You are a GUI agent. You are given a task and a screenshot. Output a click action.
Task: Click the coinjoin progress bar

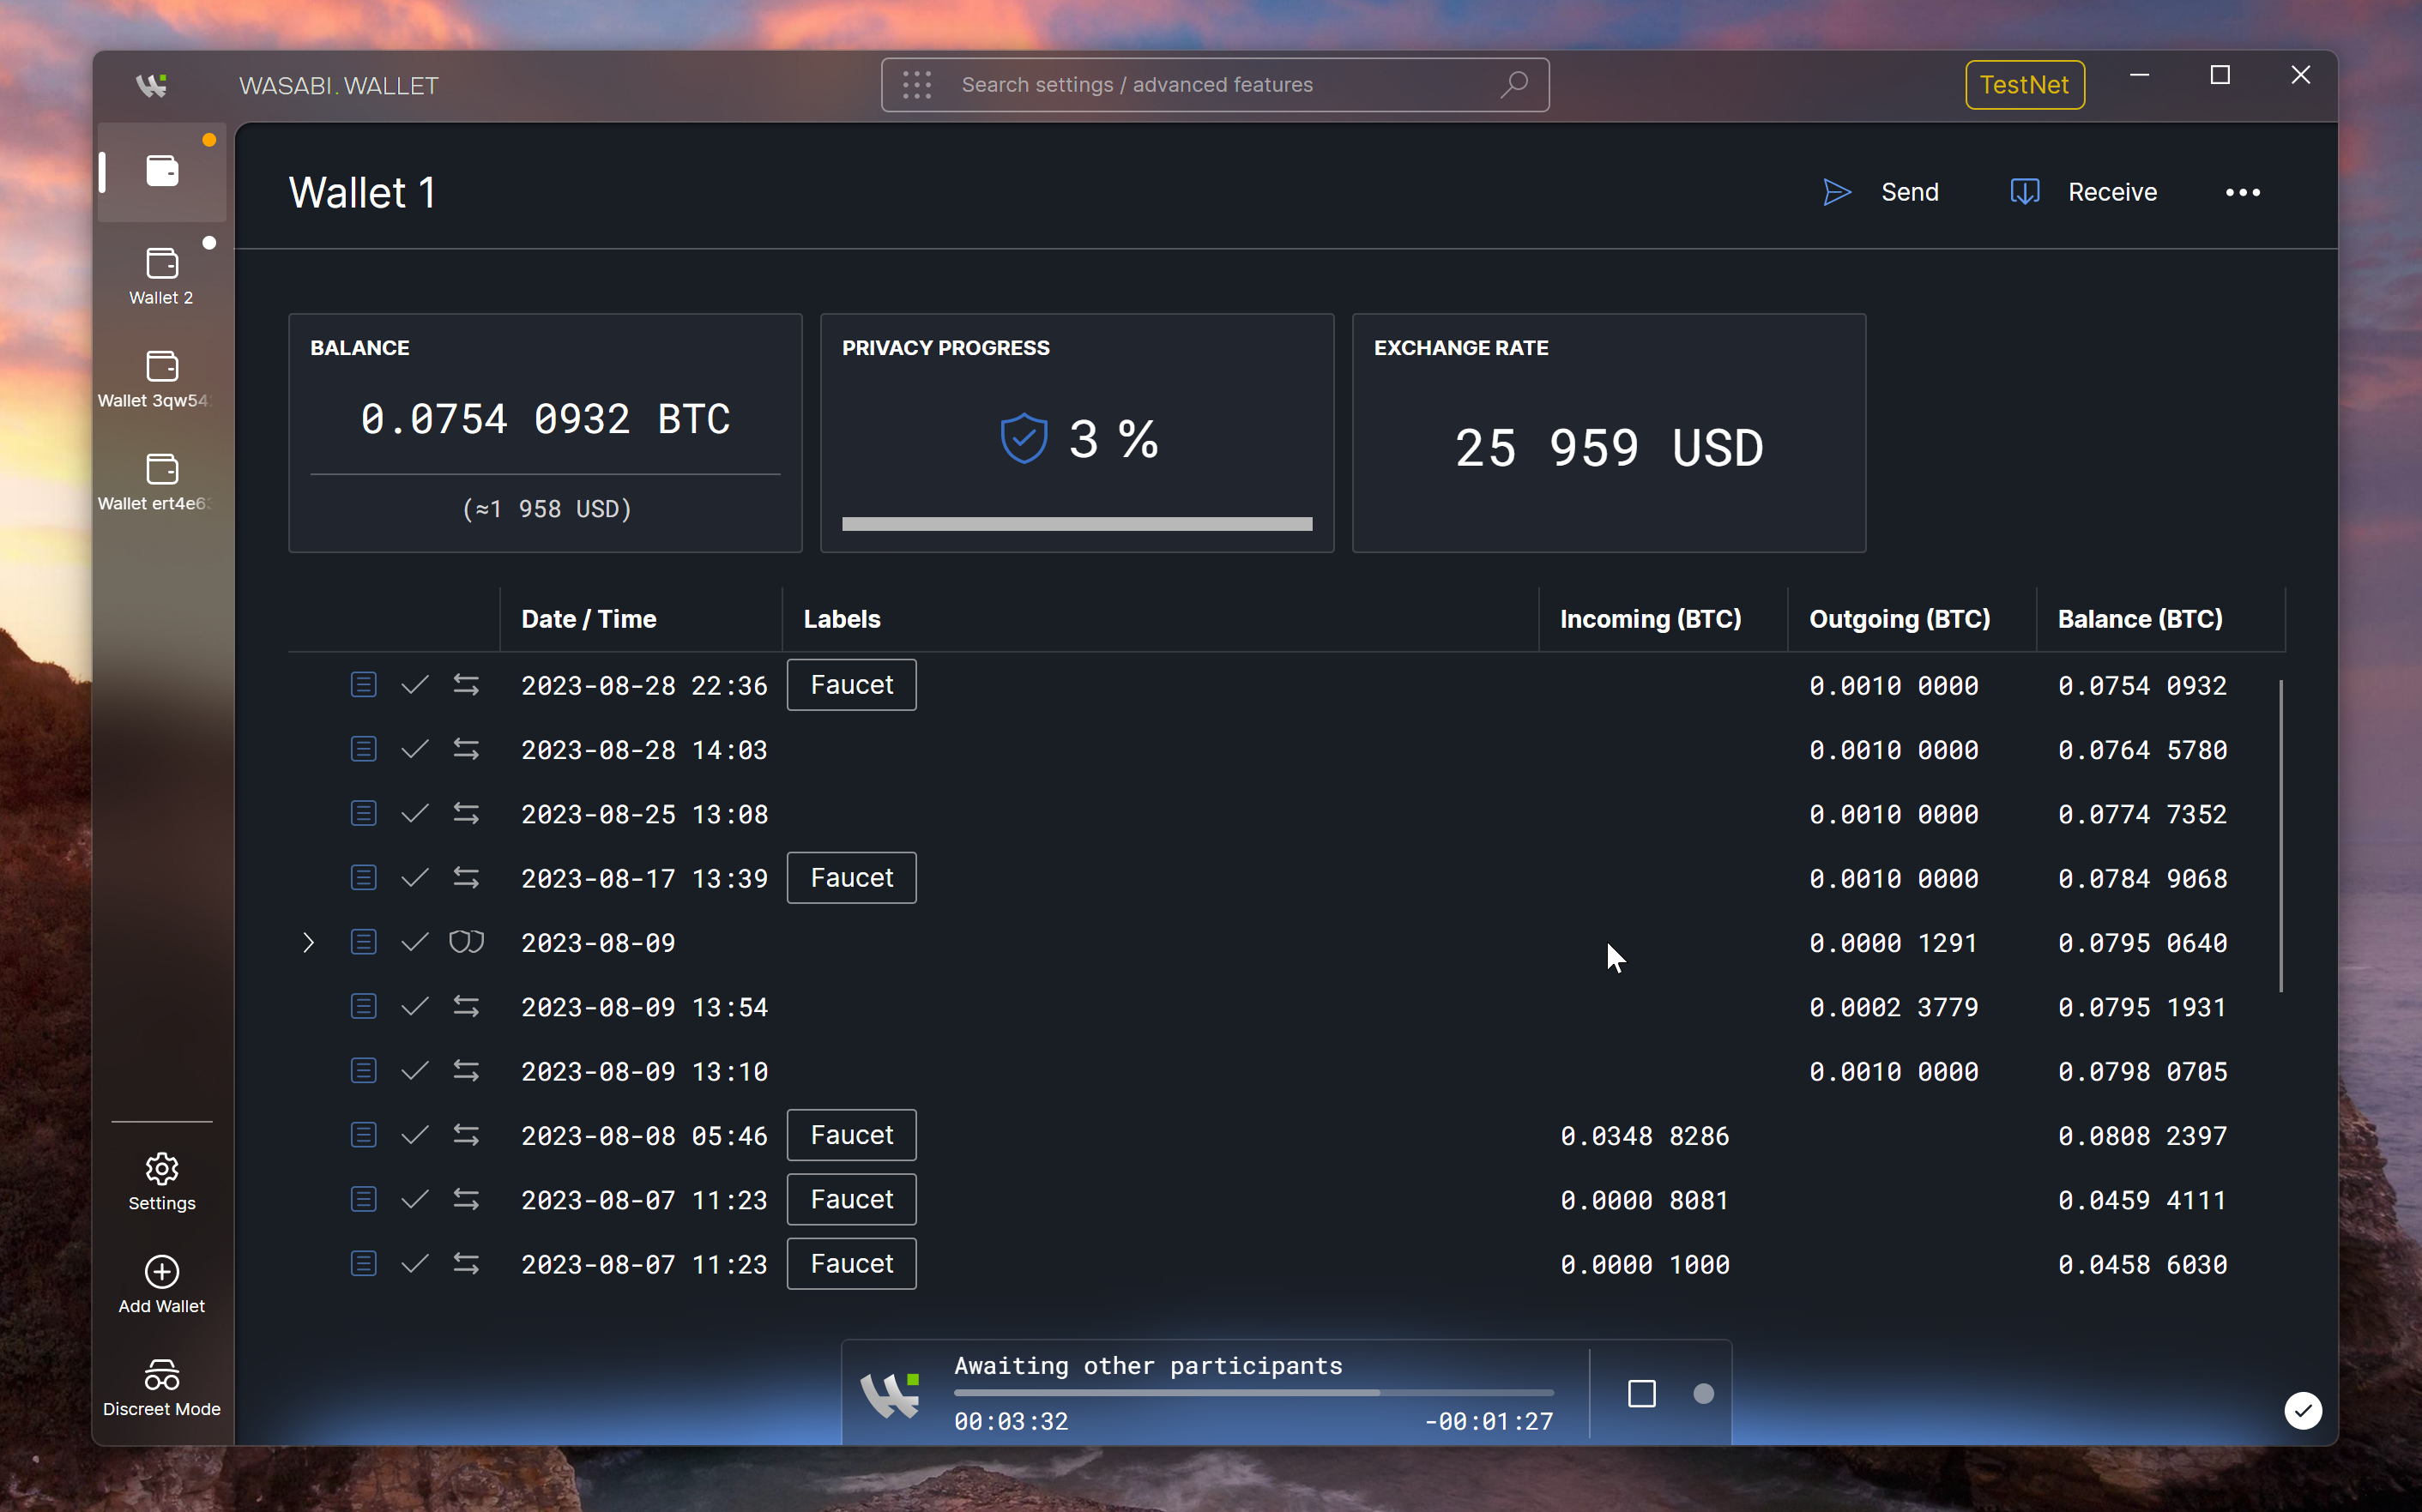[x=1253, y=1393]
